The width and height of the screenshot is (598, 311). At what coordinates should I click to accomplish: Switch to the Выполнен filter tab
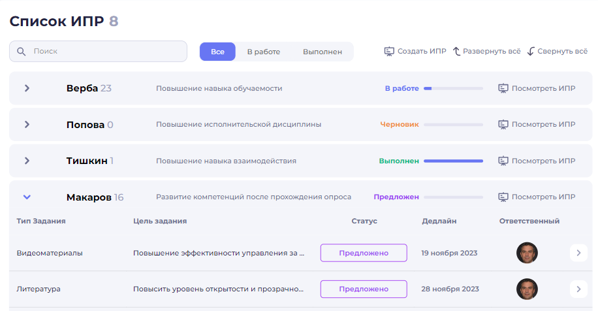pos(322,52)
